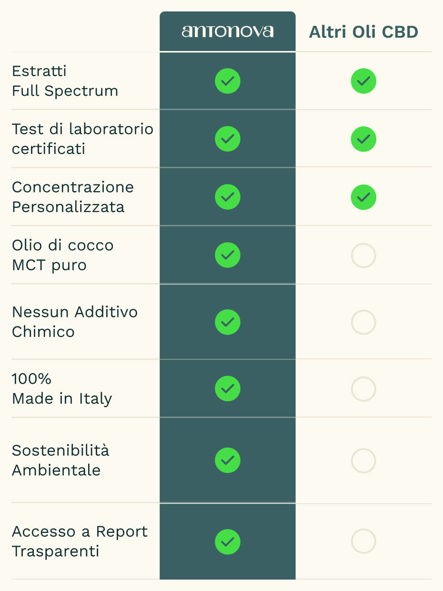Click Altri Oli checkmark for Estratti Full Spectrum
Screen dimensions: 443x591
pyautogui.click(x=363, y=81)
